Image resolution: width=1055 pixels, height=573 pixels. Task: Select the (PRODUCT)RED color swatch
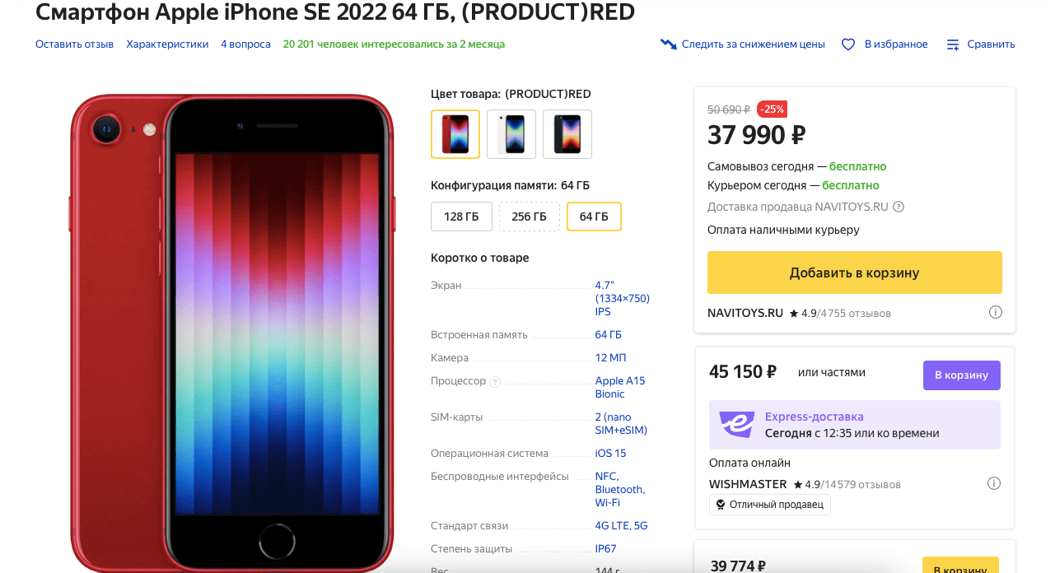tap(455, 133)
